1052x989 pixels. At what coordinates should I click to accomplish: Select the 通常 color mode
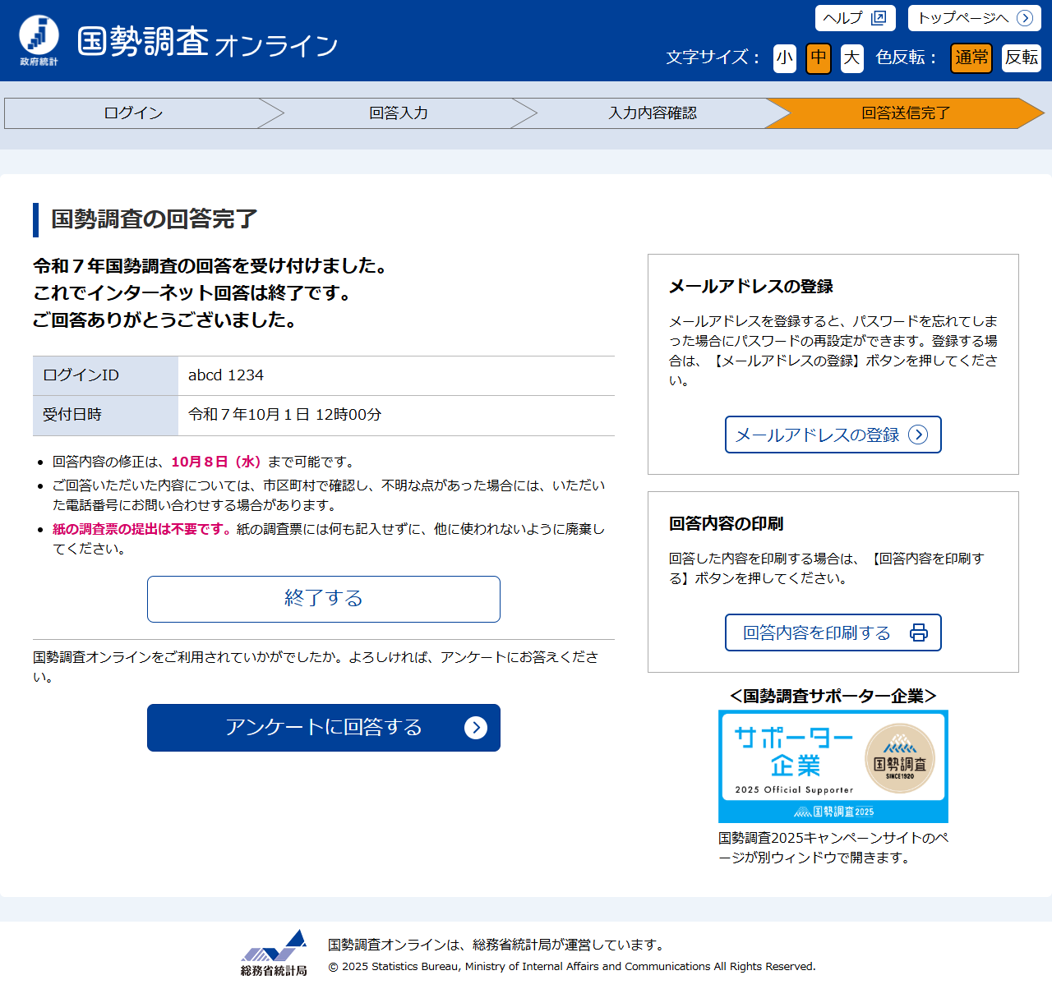[x=971, y=57]
